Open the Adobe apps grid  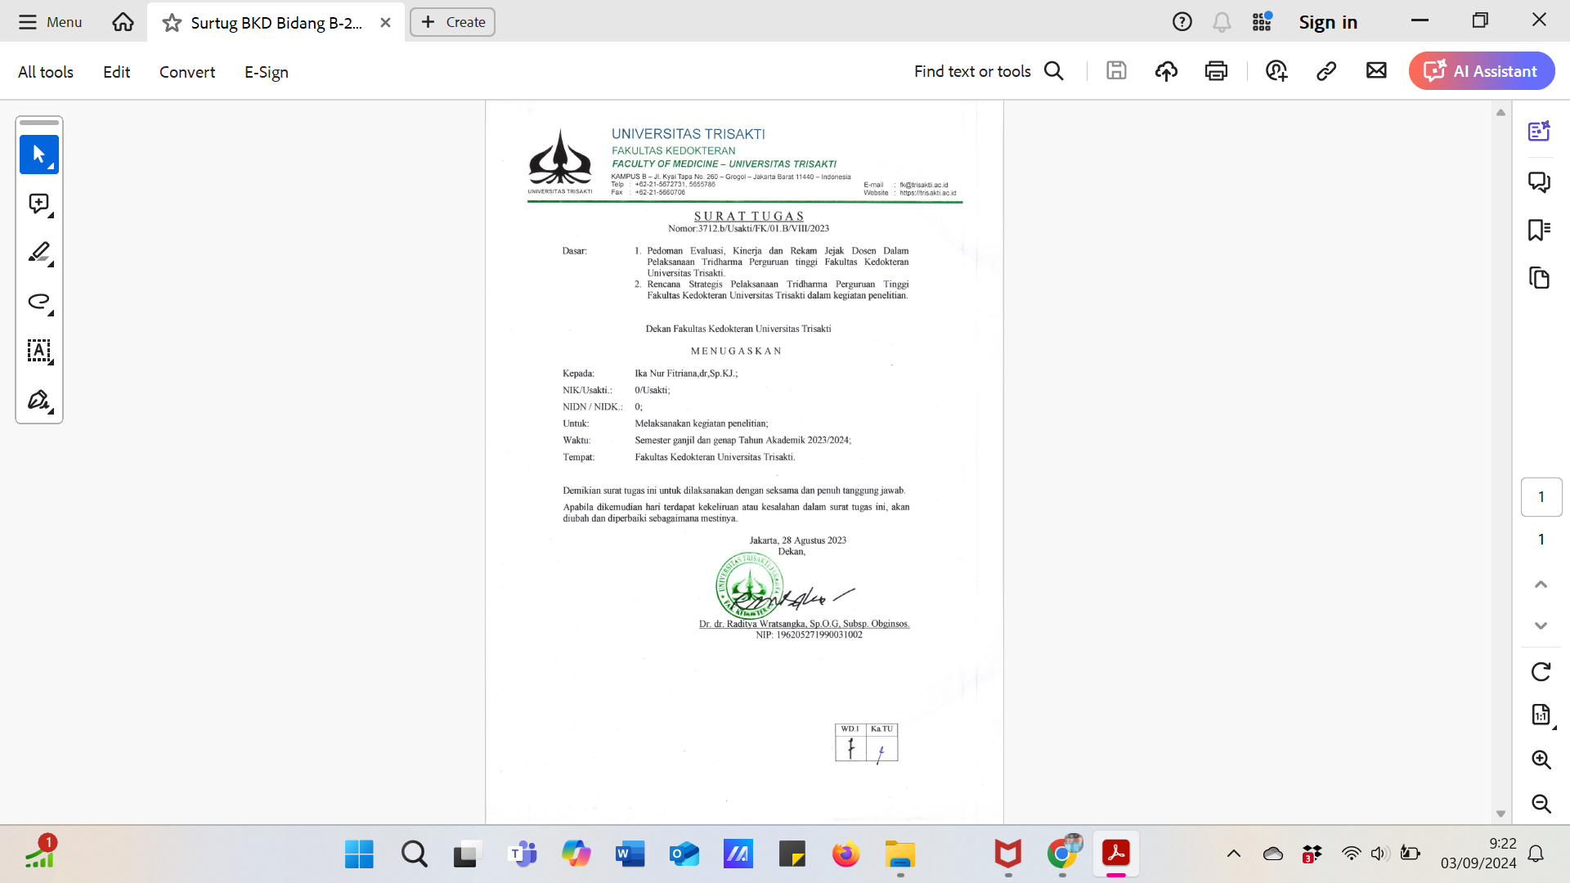point(1262,22)
